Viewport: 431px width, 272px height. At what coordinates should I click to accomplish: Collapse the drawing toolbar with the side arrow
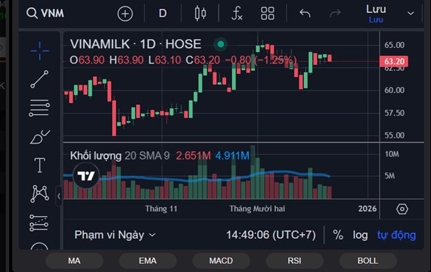tap(59, 196)
